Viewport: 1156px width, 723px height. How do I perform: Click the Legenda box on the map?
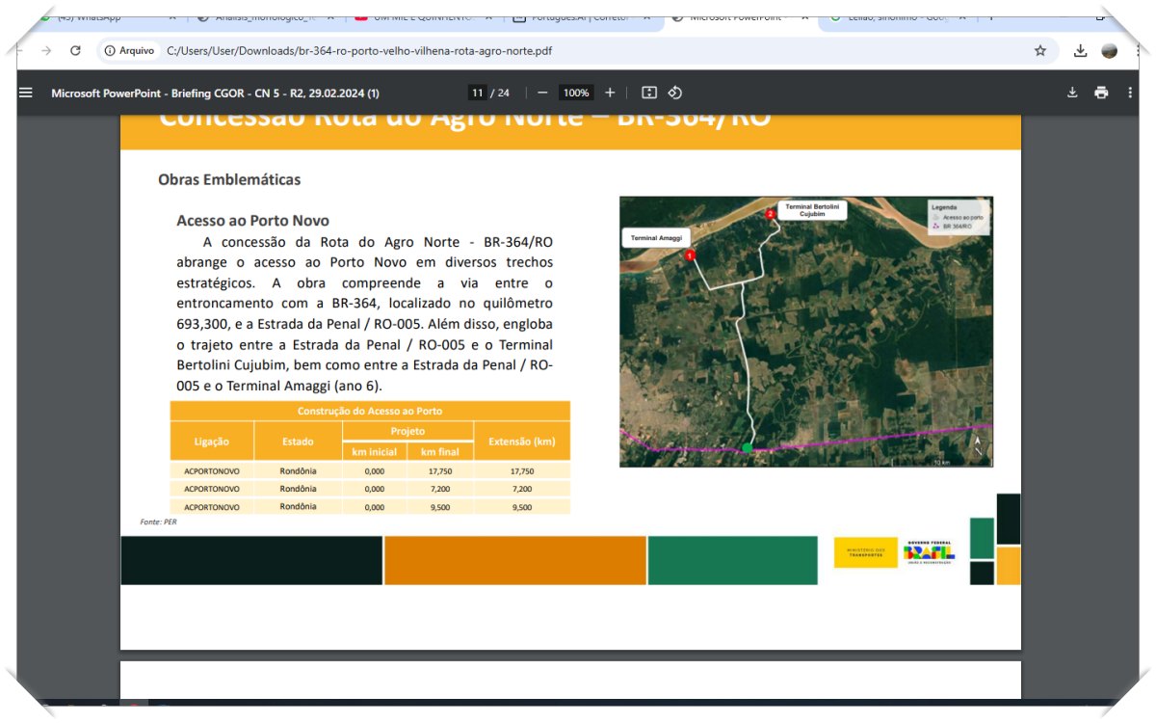pos(958,216)
